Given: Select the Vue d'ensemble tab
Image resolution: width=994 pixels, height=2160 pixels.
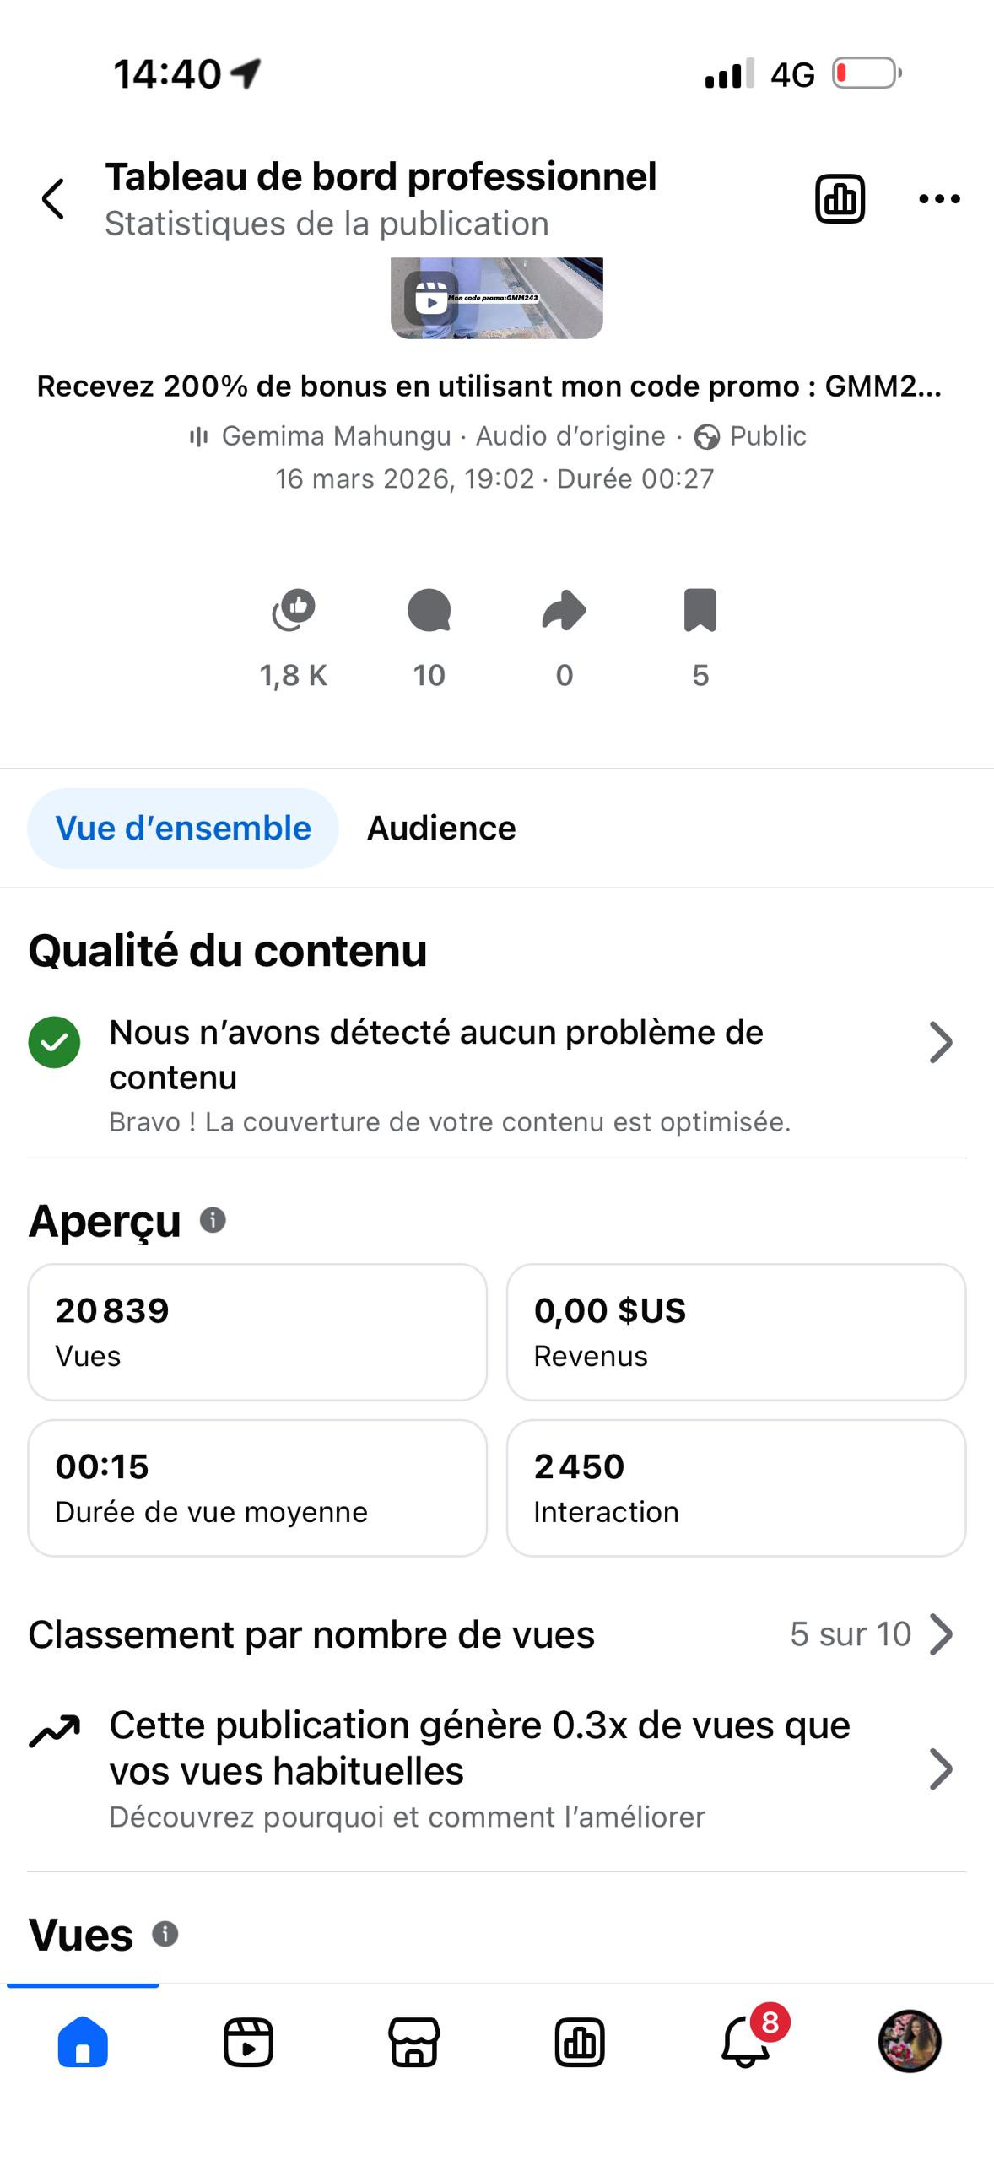Looking at the screenshot, I should coord(183,829).
